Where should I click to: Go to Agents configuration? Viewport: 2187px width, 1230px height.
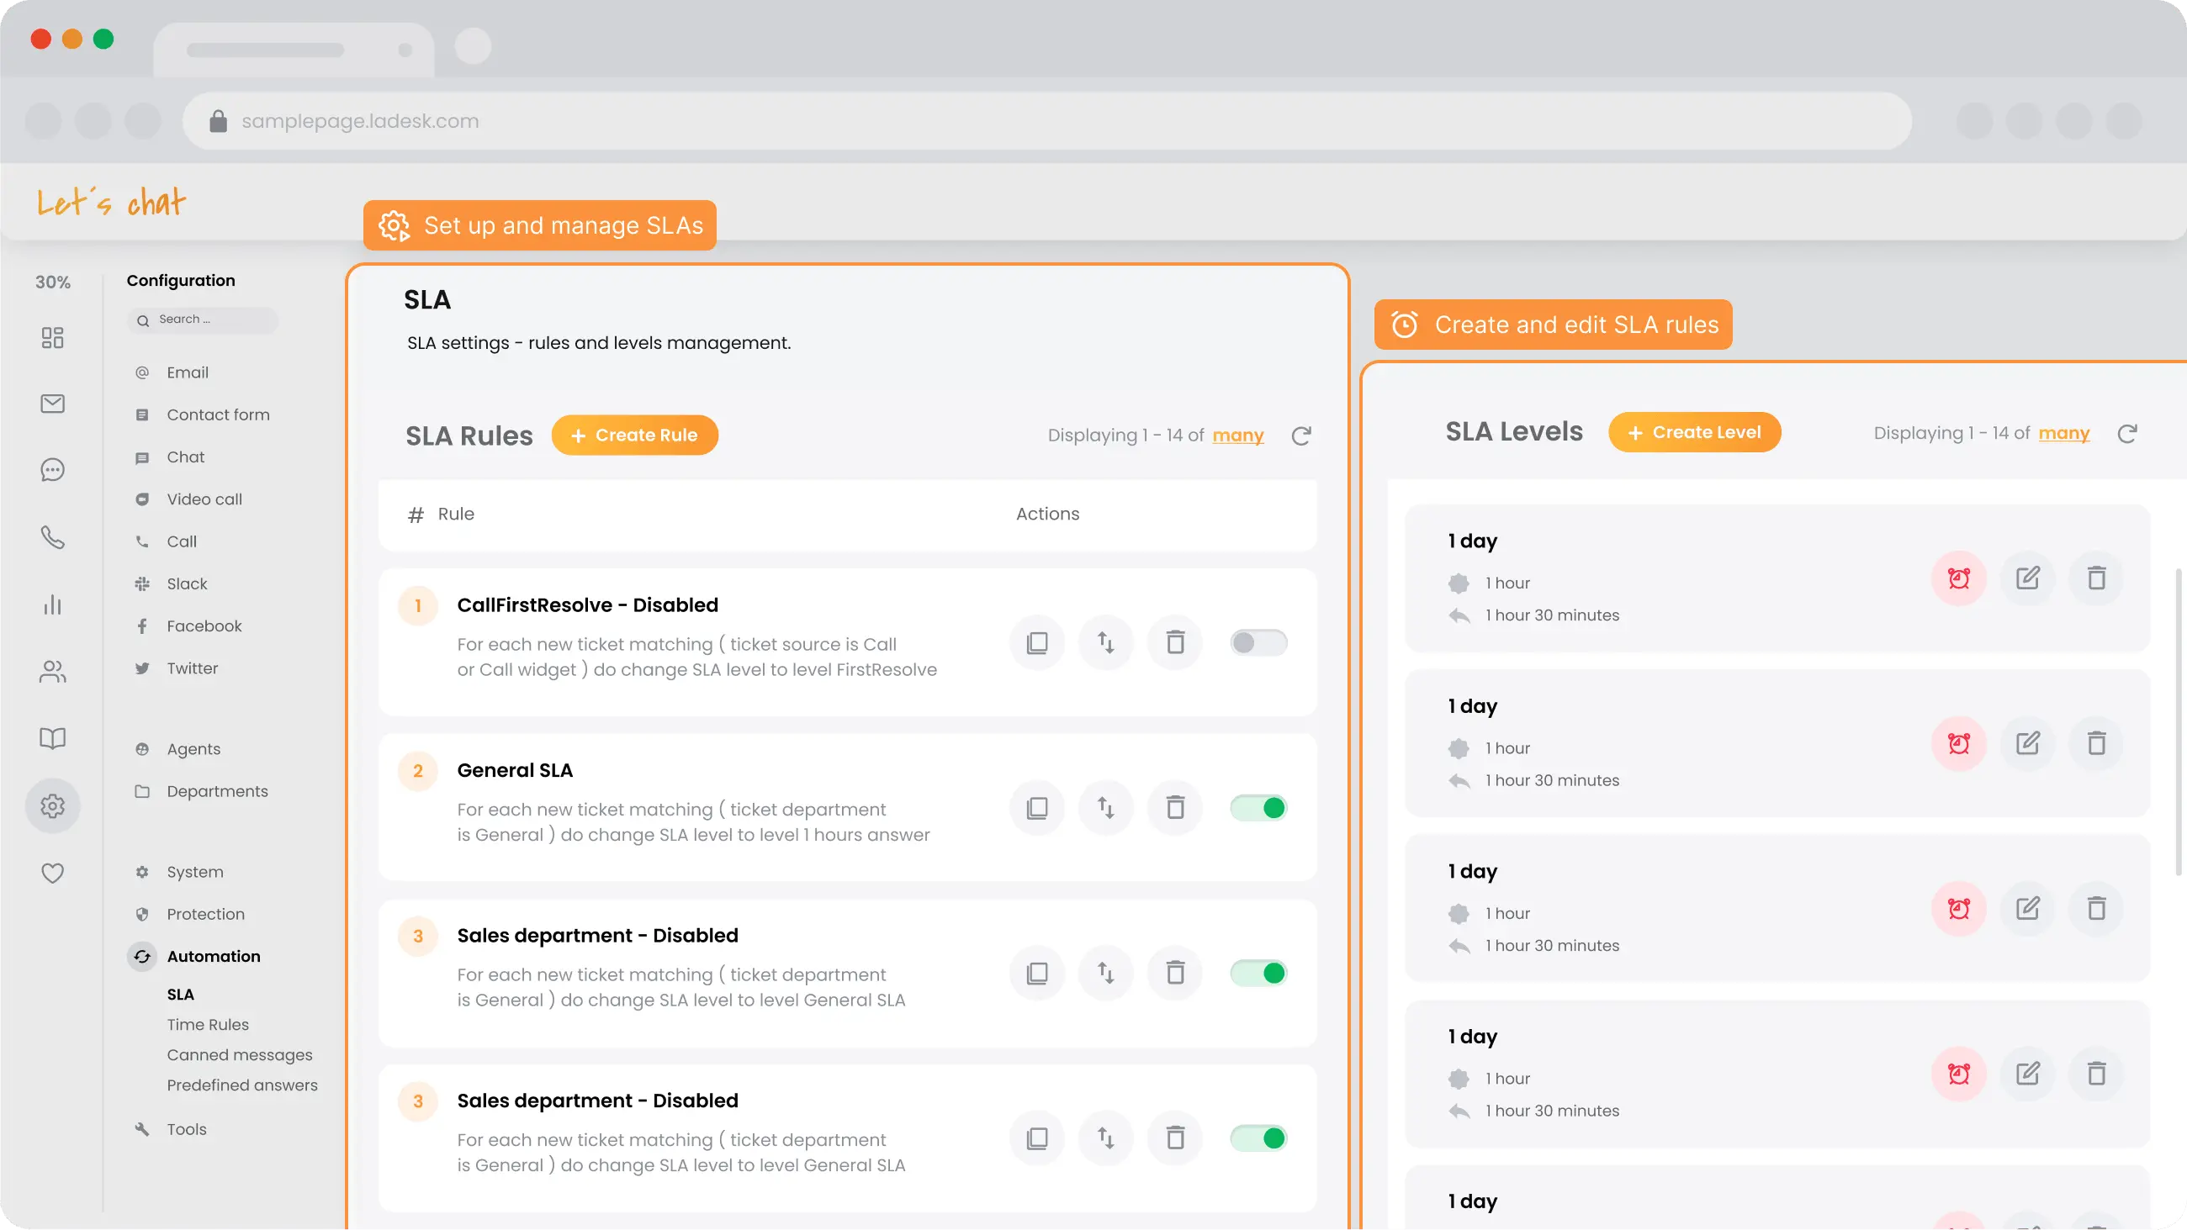click(177, 750)
